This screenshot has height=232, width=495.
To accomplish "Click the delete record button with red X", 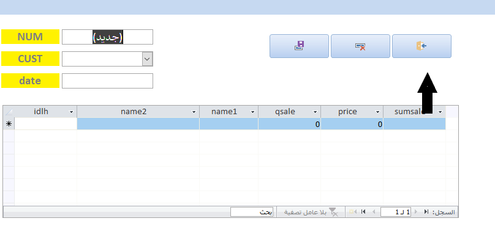I will coord(360,46).
